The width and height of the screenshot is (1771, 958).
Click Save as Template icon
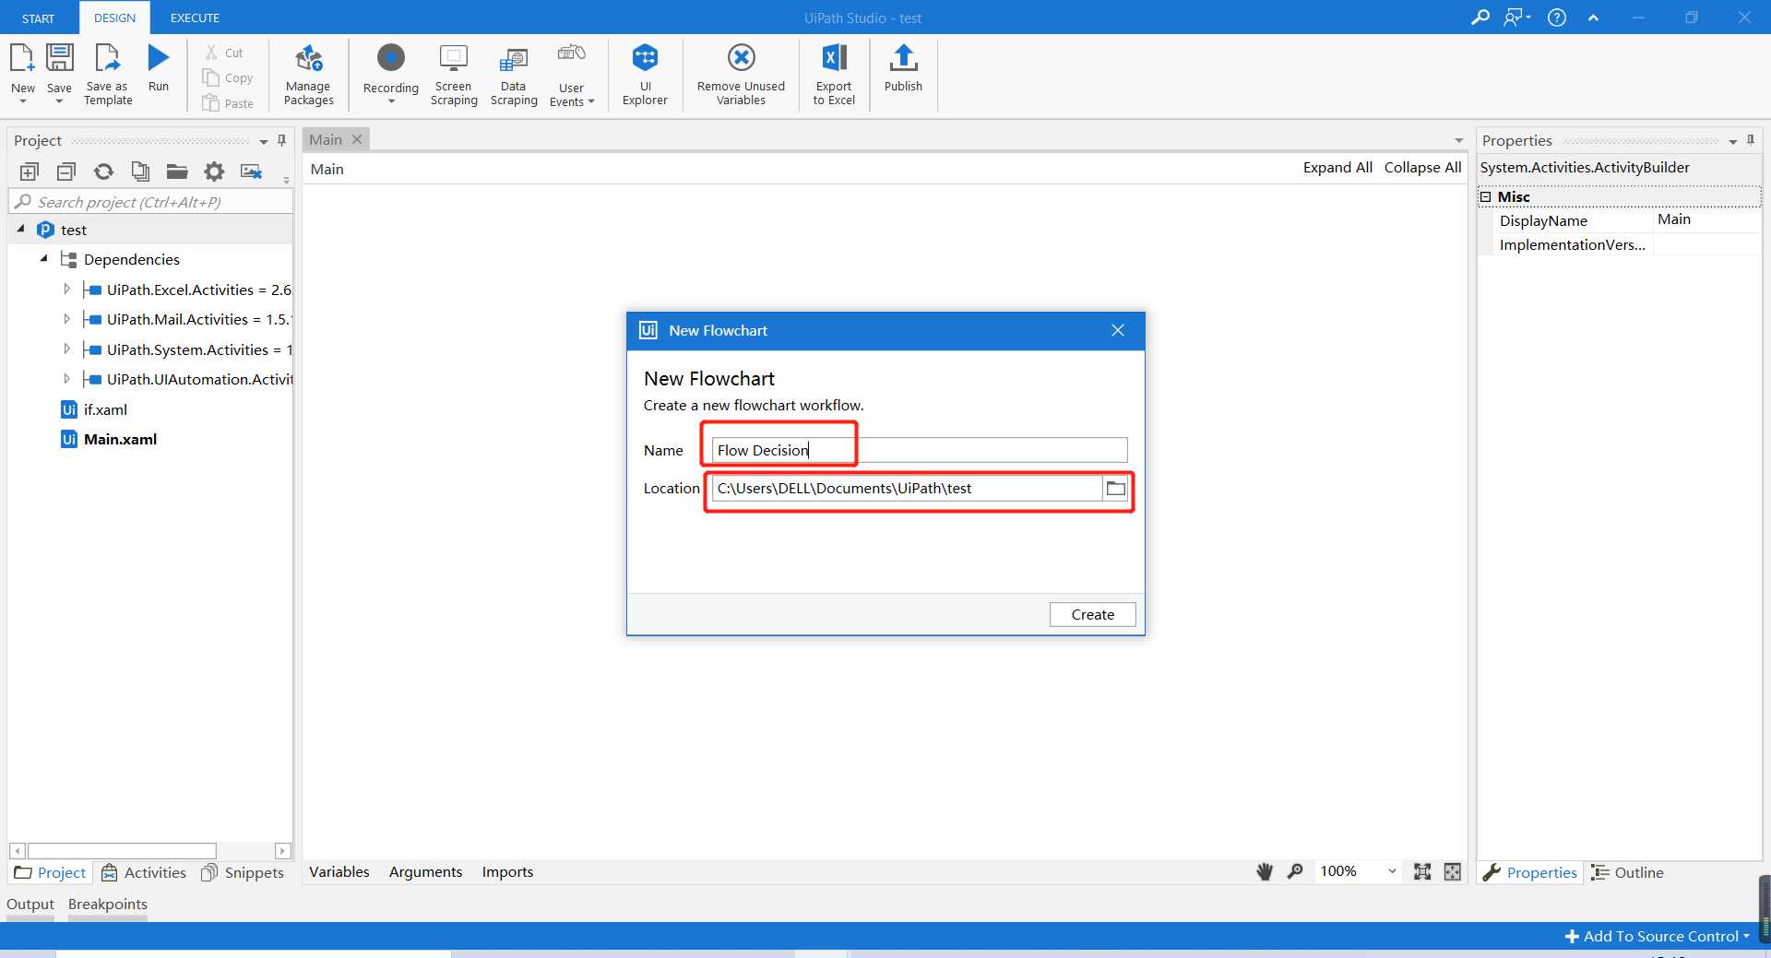click(108, 59)
